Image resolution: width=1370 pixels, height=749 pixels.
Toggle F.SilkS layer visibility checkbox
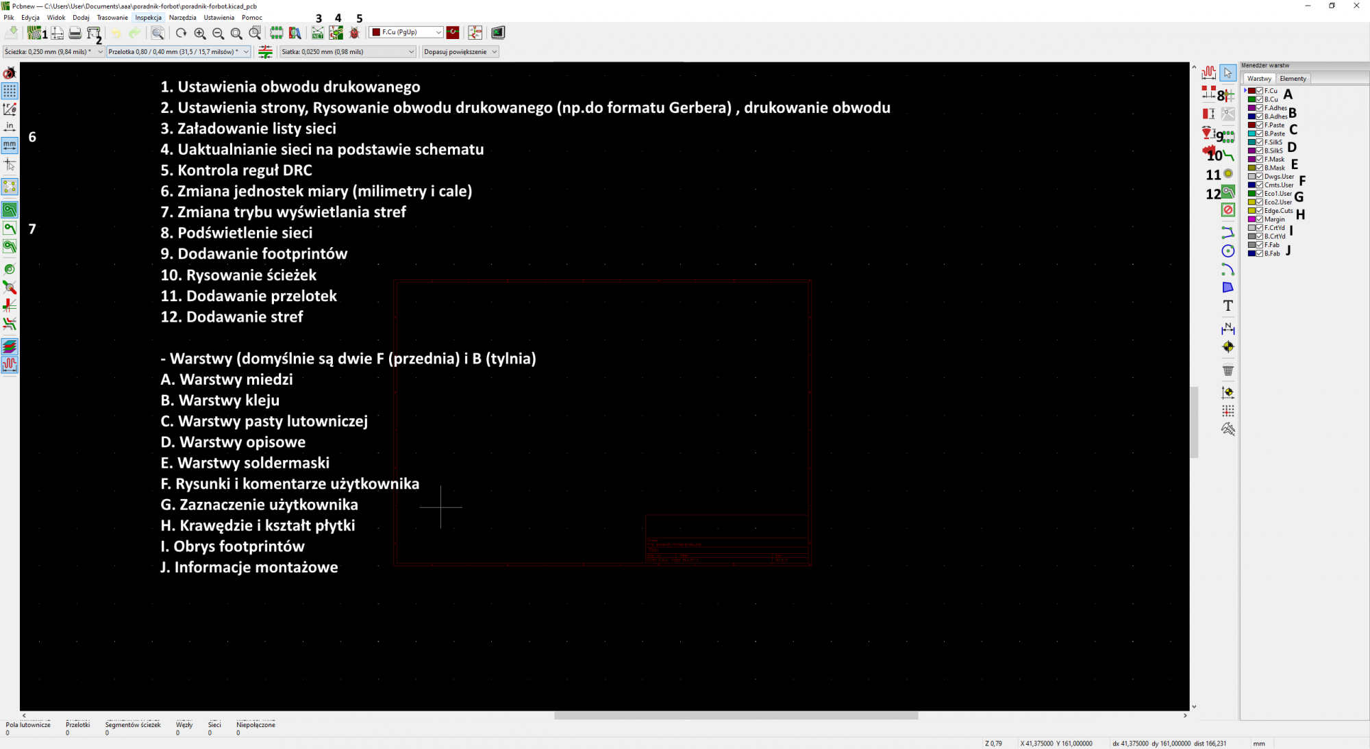click(1260, 142)
